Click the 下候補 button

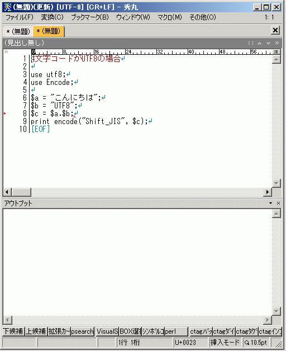(x=13, y=331)
